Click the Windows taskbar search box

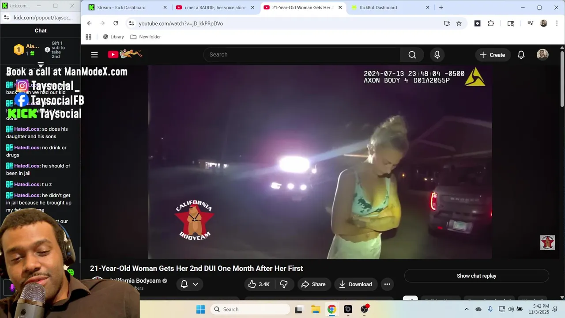(250, 309)
